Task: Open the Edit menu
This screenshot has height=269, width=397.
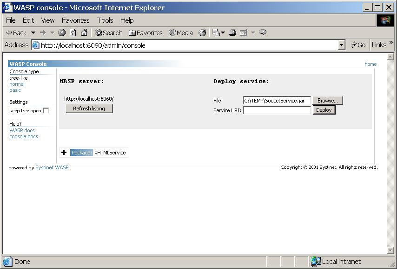Action: pos(28,20)
